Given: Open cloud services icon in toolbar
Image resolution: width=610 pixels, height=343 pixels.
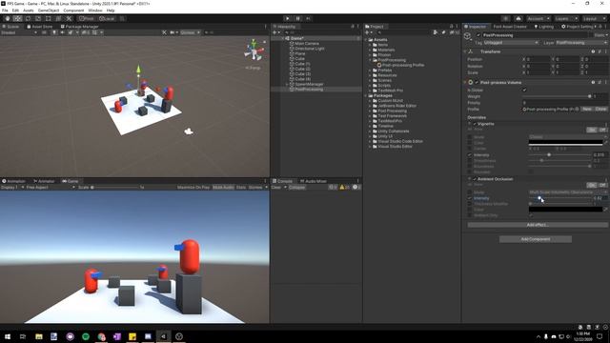Looking at the screenshot, I should pos(518,18).
